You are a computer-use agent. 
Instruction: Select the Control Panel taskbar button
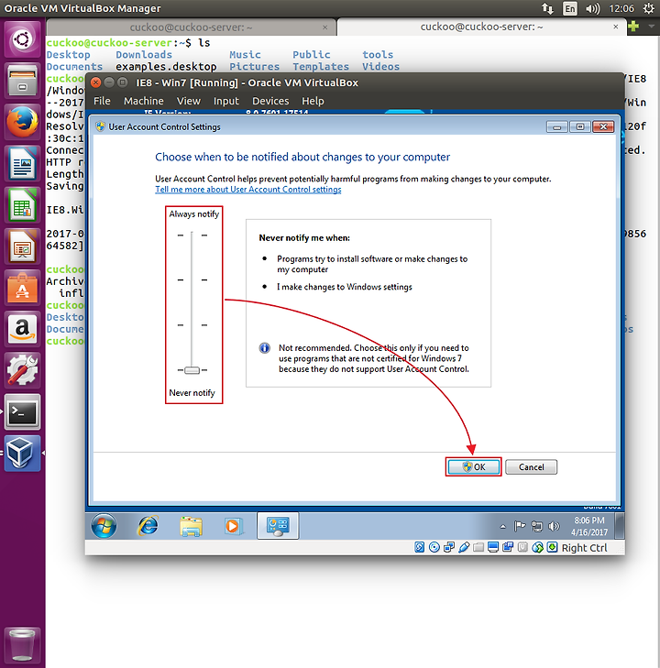[278, 526]
